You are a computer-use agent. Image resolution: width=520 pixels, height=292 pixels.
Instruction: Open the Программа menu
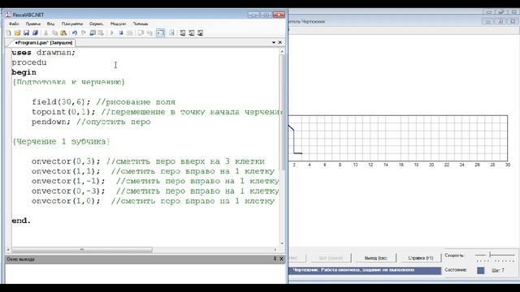point(72,24)
